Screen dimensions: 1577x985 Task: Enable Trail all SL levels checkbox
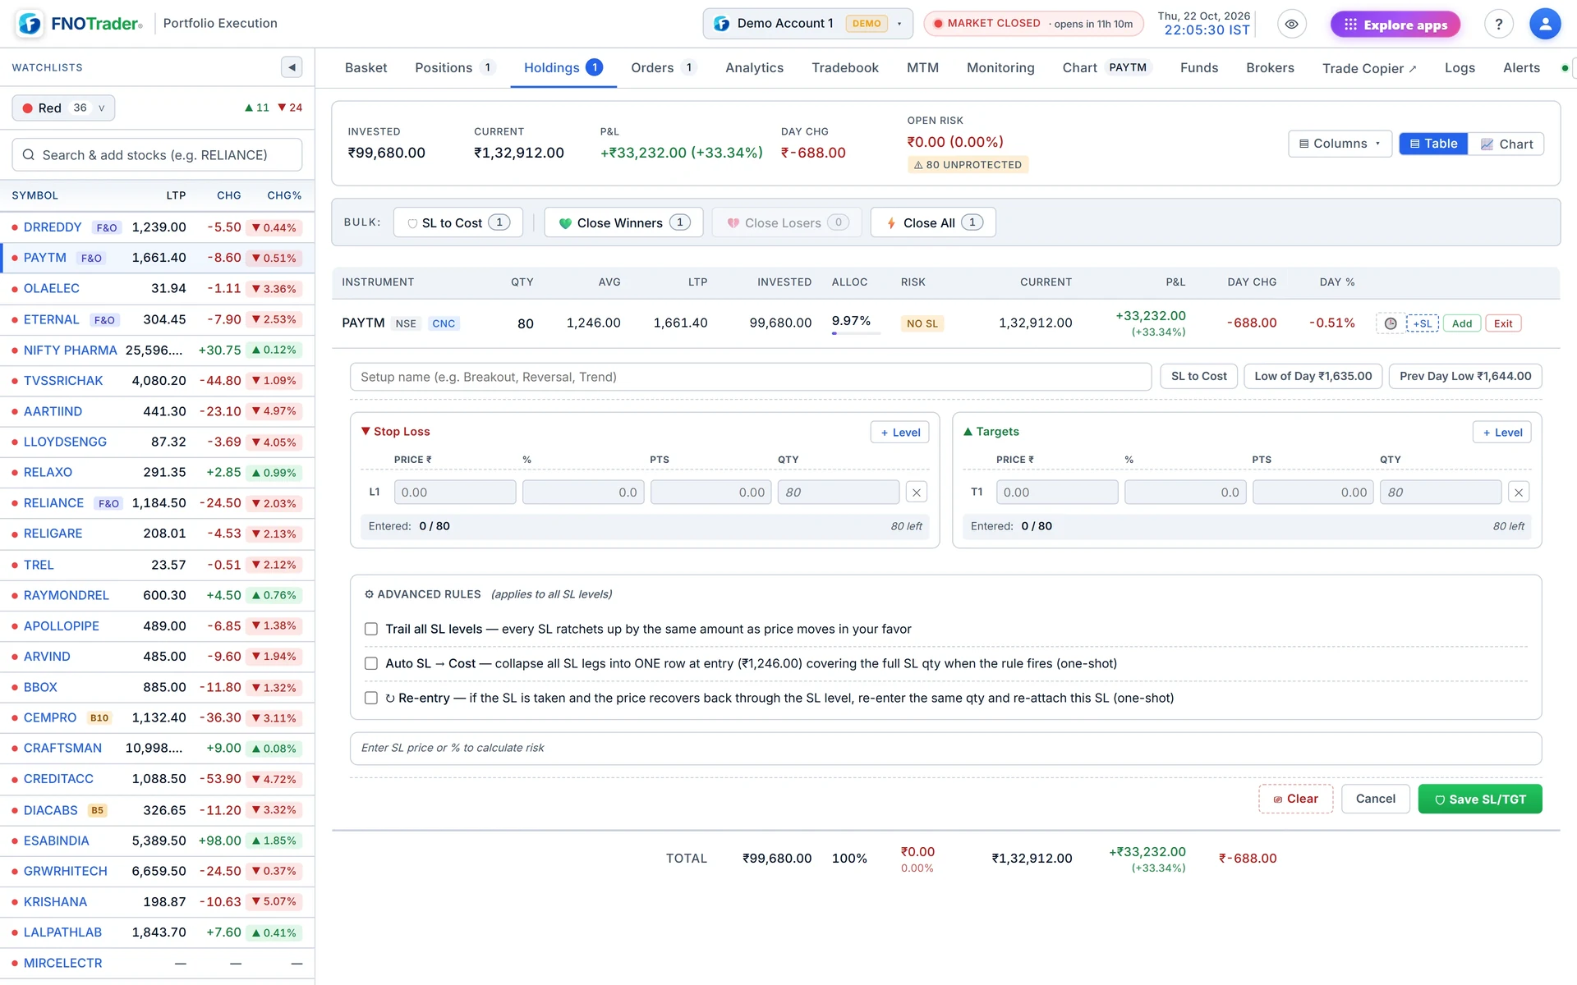pyautogui.click(x=371, y=629)
